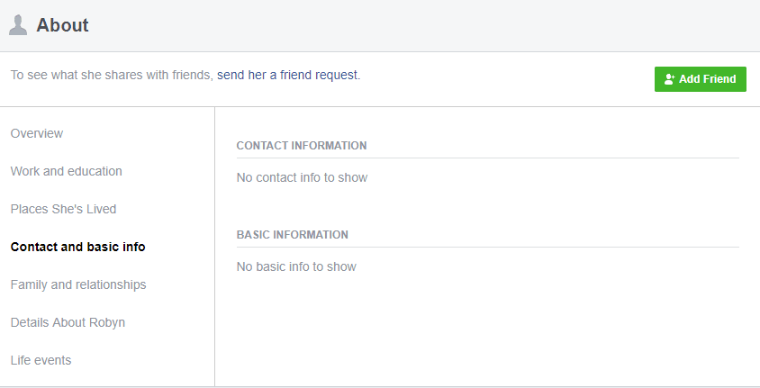The width and height of the screenshot is (760, 388).
Task: Show the Life events section
Action: [41, 360]
